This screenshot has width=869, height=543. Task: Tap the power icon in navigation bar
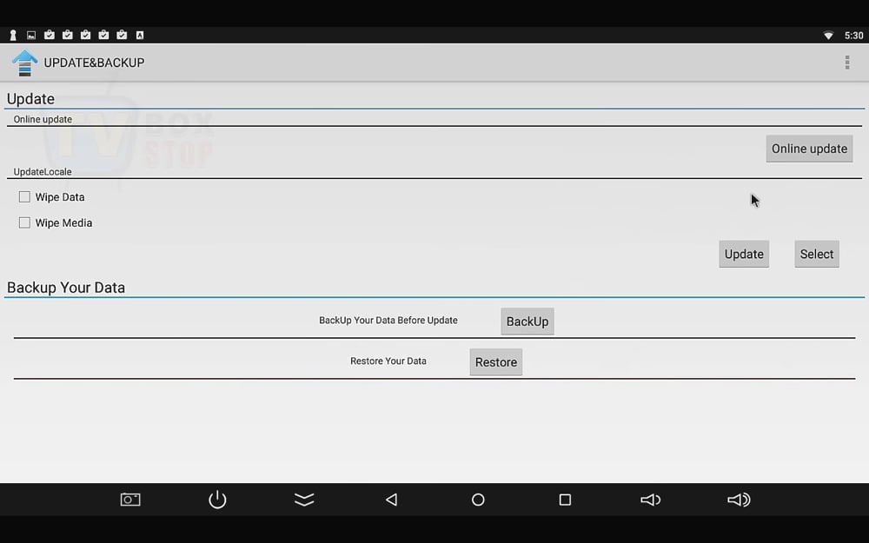click(x=217, y=500)
